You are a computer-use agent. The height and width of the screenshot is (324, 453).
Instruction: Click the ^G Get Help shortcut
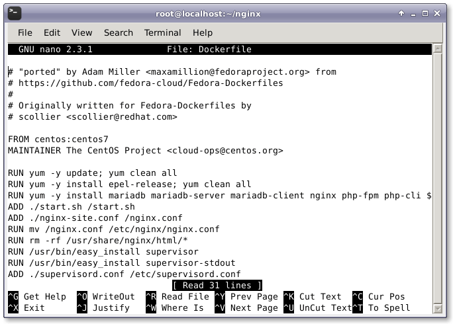point(37,297)
